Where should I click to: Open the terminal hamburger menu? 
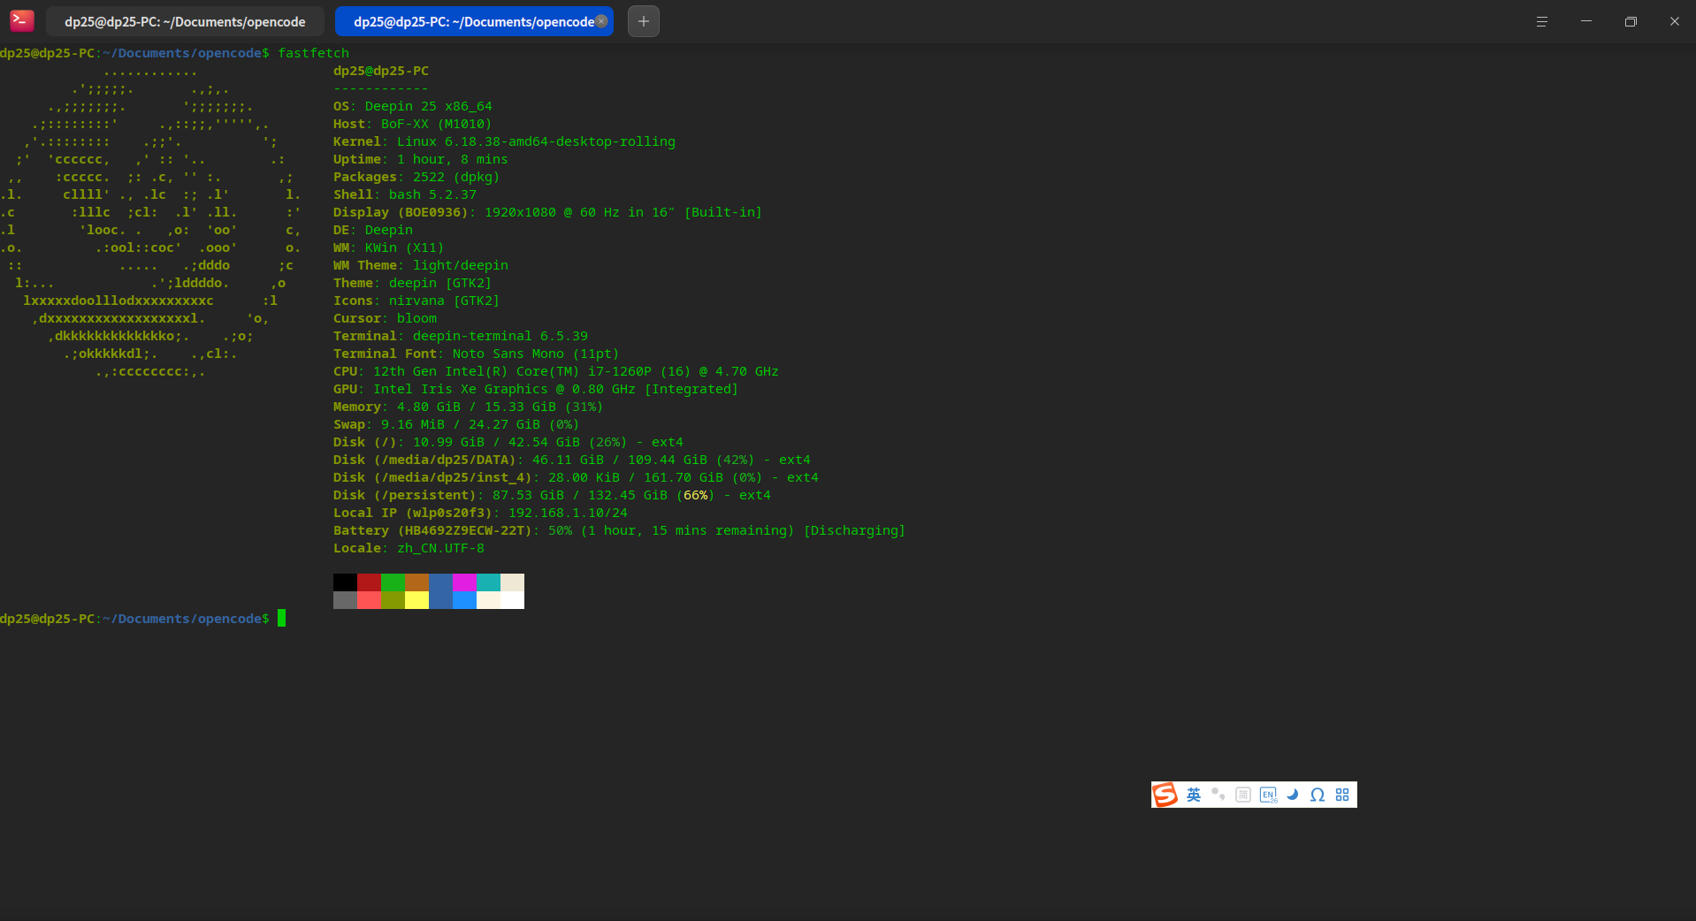[1541, 21]
